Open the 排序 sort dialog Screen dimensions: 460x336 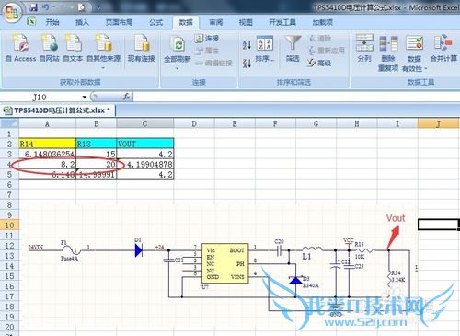[x=264, y=49]
